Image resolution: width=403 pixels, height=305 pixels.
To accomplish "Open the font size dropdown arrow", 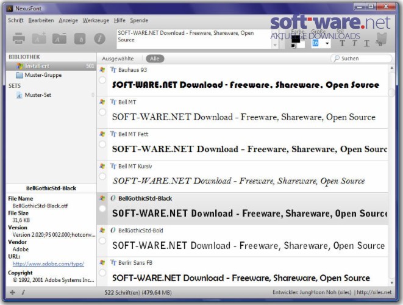I will coord(327,43).
